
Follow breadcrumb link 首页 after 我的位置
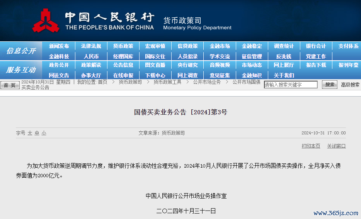click(x=102, y=82)
